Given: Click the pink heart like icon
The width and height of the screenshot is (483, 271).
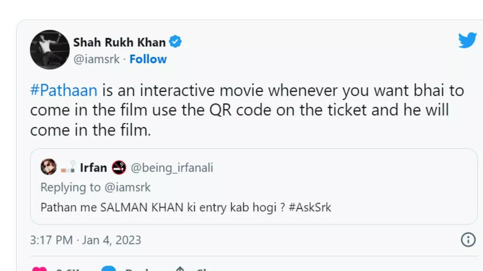Looking at the screenshot, I should [x=40, y=269].
